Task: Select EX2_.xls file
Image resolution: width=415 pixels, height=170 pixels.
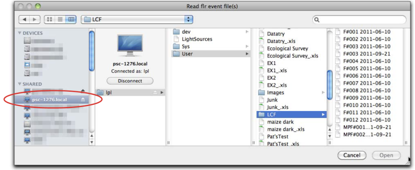Action: click(292, 85)
